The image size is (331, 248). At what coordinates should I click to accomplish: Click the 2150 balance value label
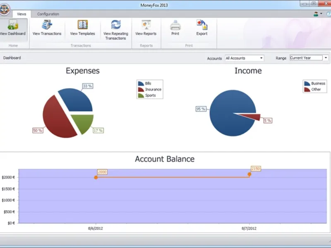coord(256,169)
